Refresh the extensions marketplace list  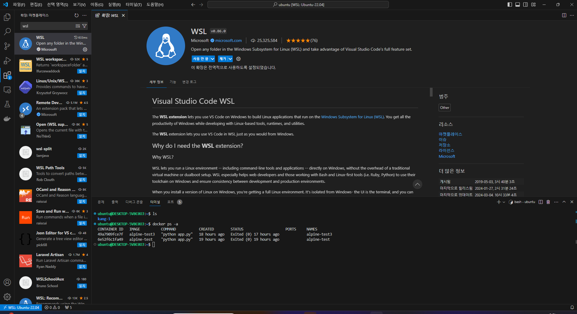click(77, 15)
